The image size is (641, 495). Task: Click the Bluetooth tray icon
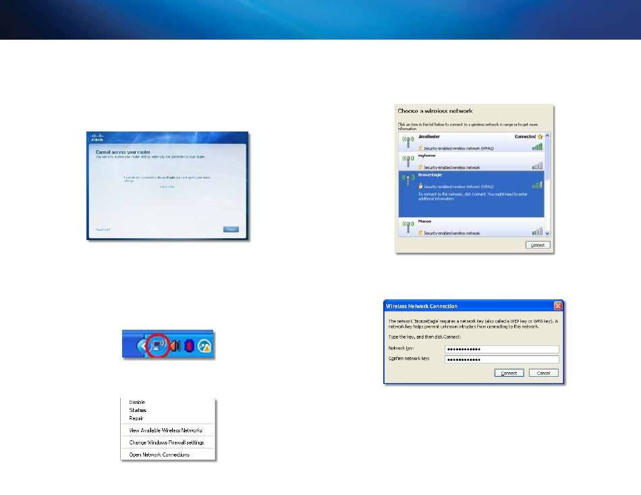click(189, 346)
